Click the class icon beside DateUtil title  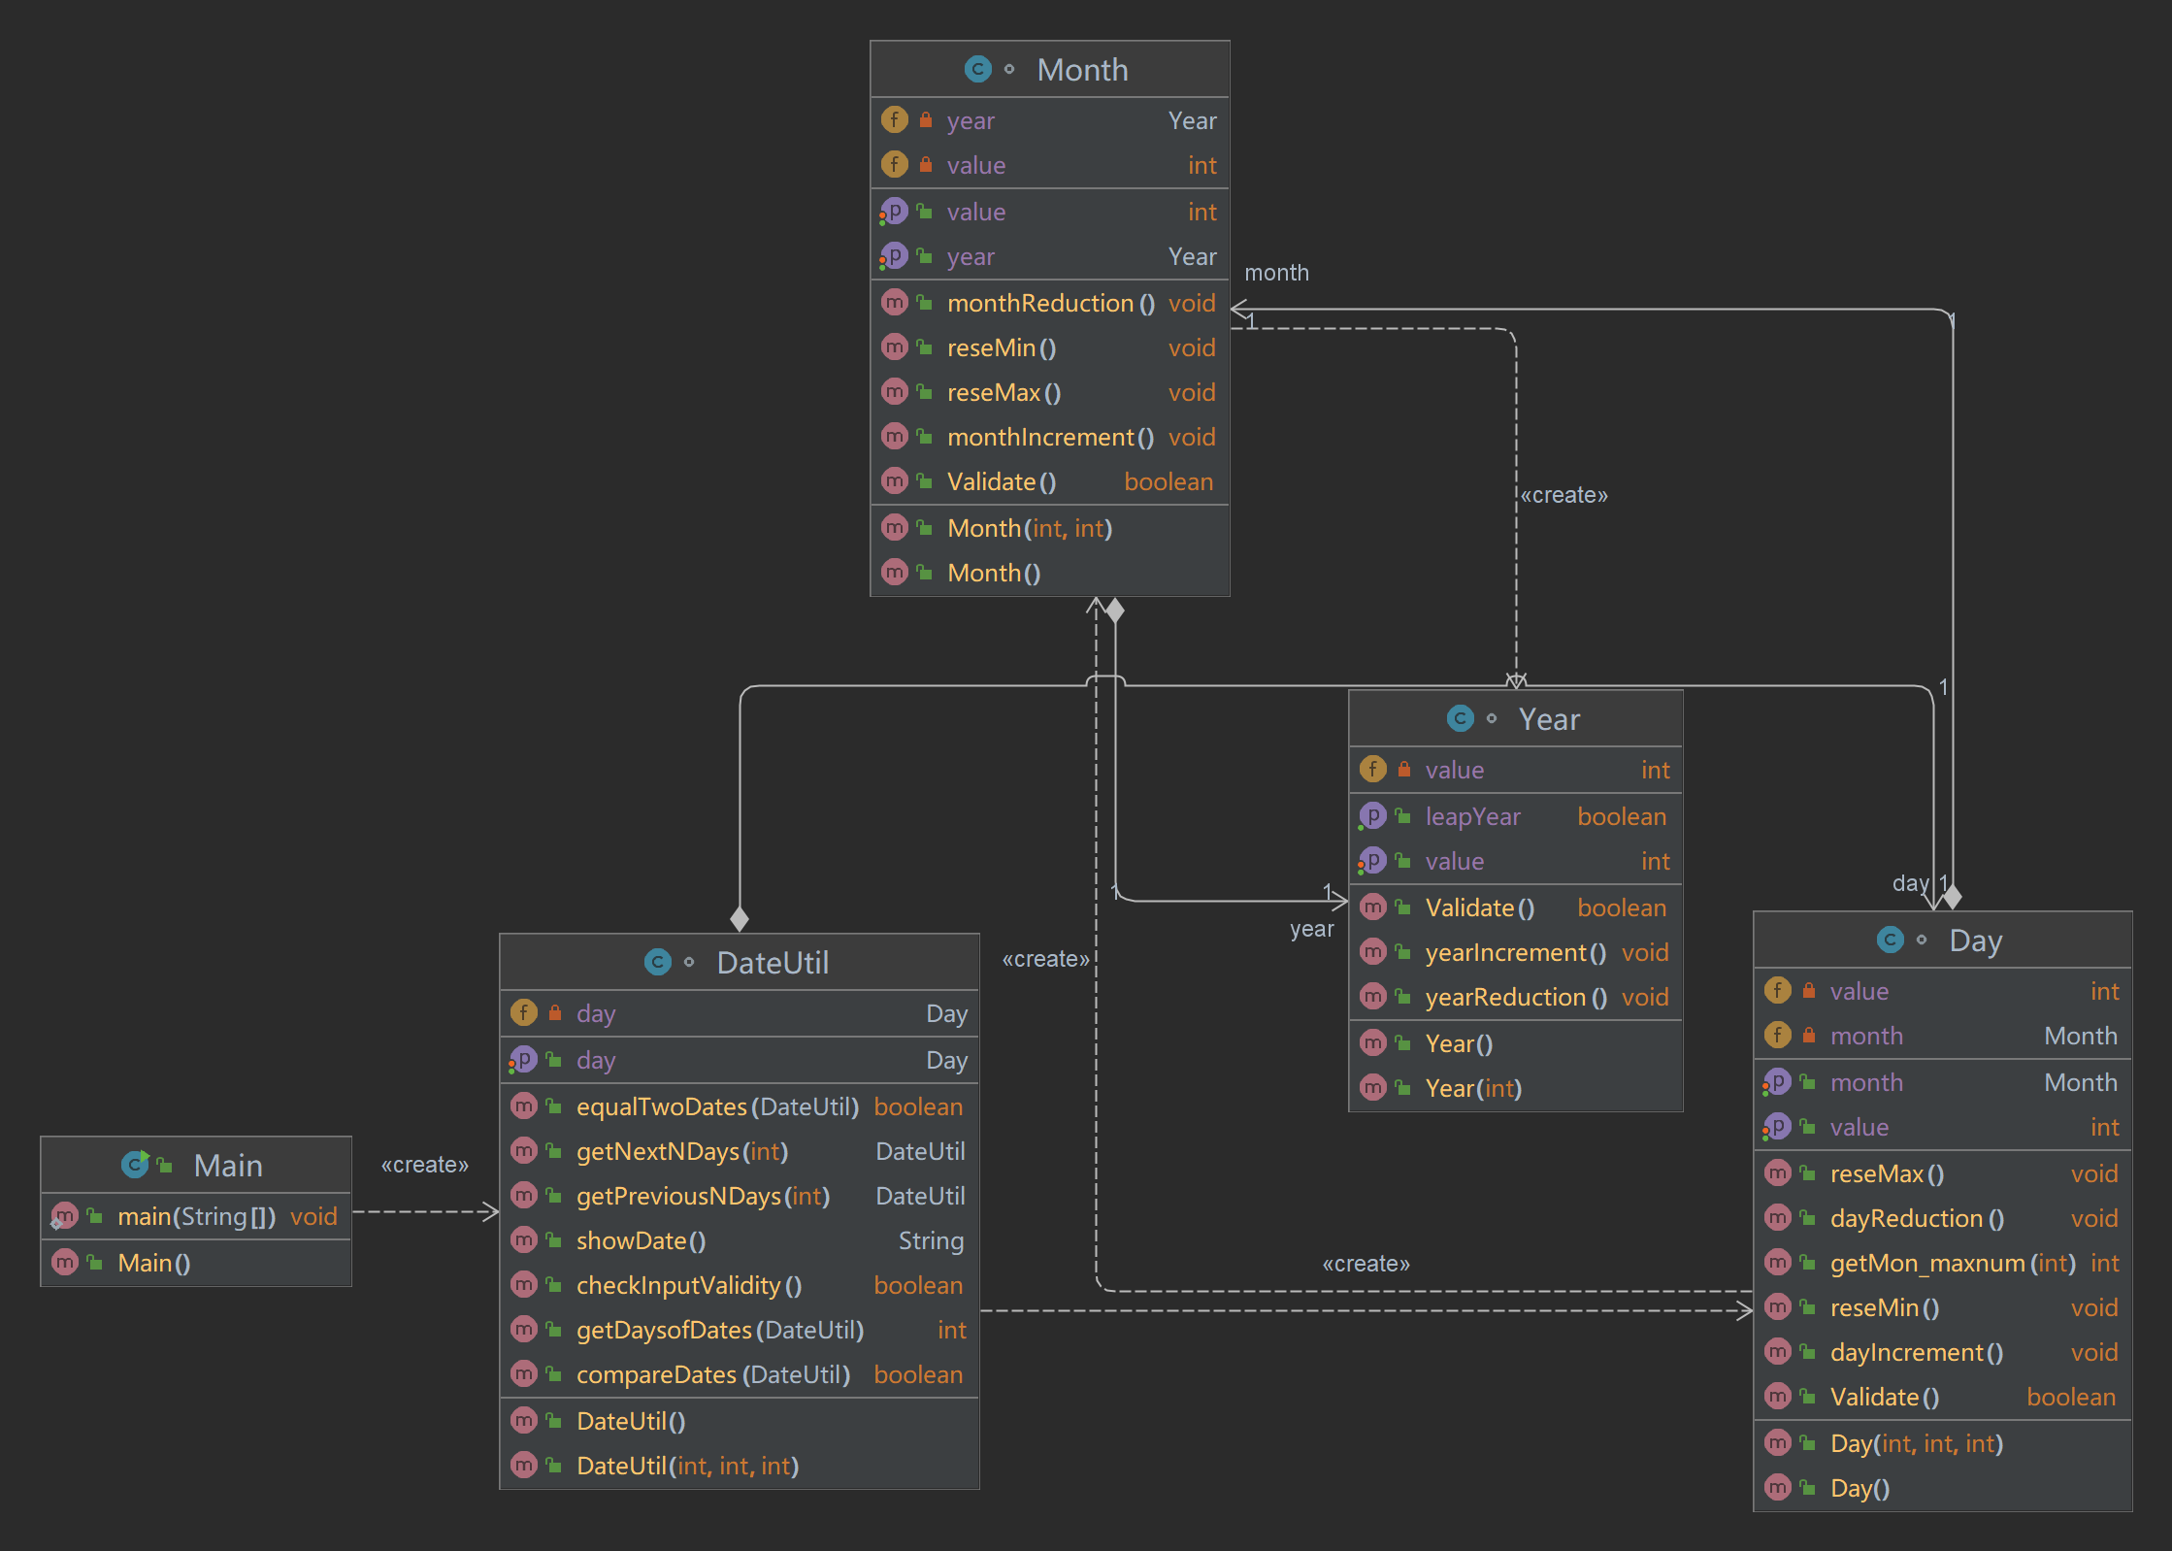(x=657, y=962)
